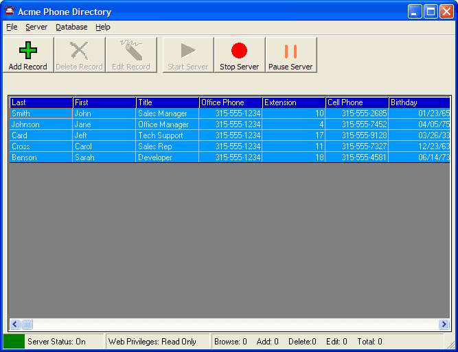Click the Office Phone column header
458x352 pixels.
[231, 102]
